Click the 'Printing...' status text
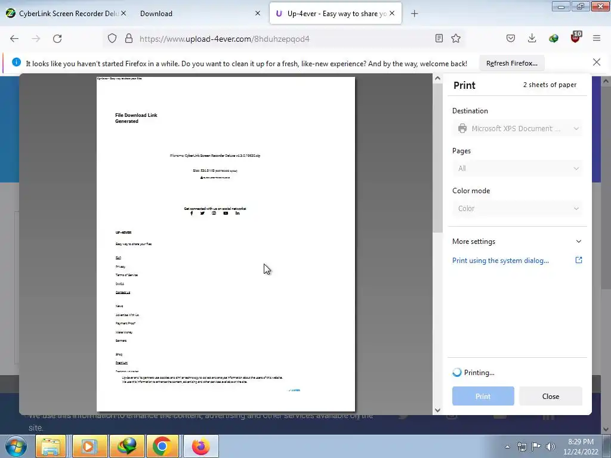Viewport: 611px width, 458px height. point(479,372)
